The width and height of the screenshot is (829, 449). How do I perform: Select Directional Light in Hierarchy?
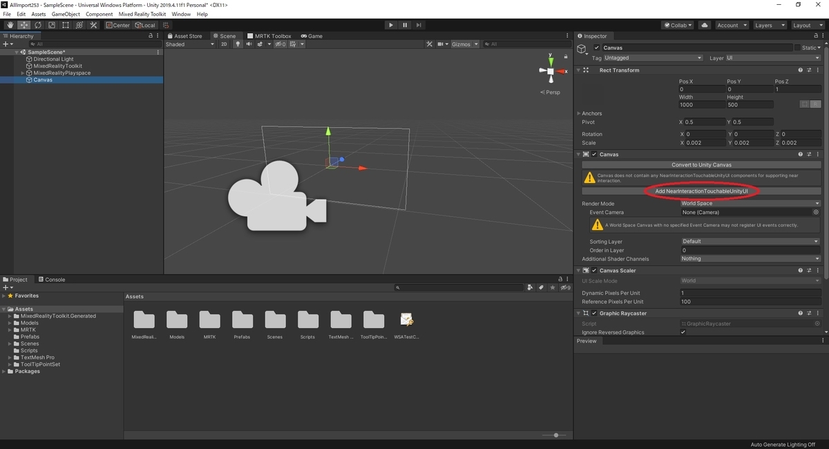(53, 59)
